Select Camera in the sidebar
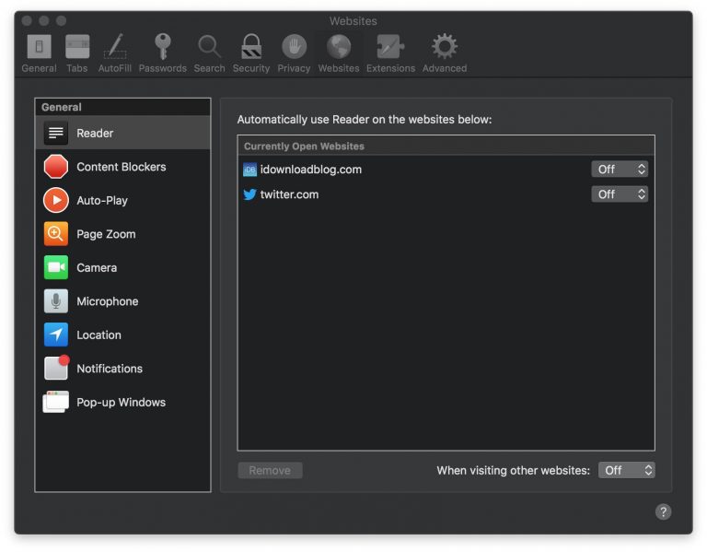707x552 pixels. click(x=122, y=267)
